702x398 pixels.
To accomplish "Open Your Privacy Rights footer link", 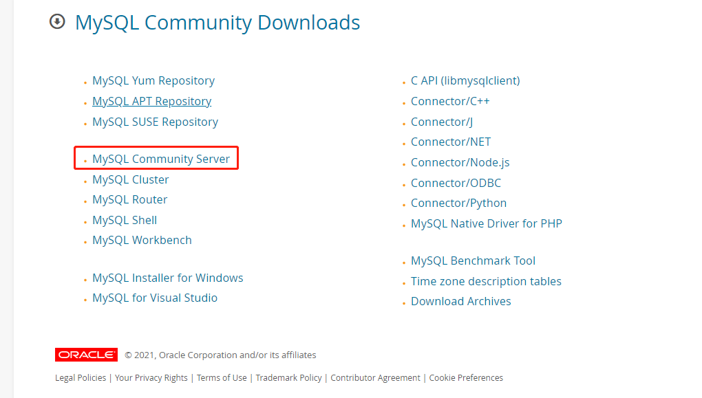I will click(x=151, y=378).
